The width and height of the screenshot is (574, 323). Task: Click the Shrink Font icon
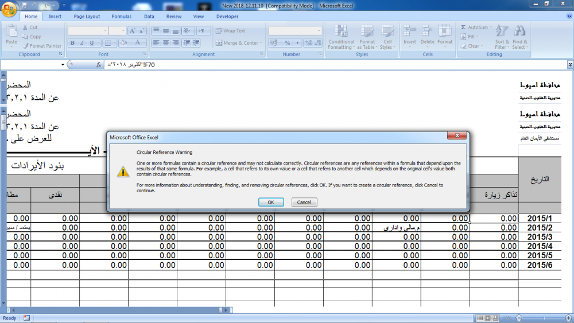tap(141, 31)
